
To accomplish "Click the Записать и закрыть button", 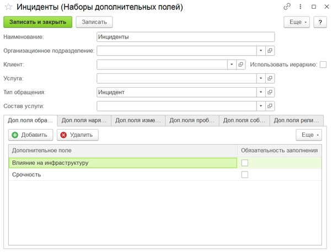I will (38, 22).
